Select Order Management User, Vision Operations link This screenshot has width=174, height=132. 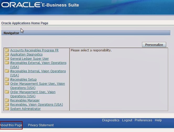(33, 94)
